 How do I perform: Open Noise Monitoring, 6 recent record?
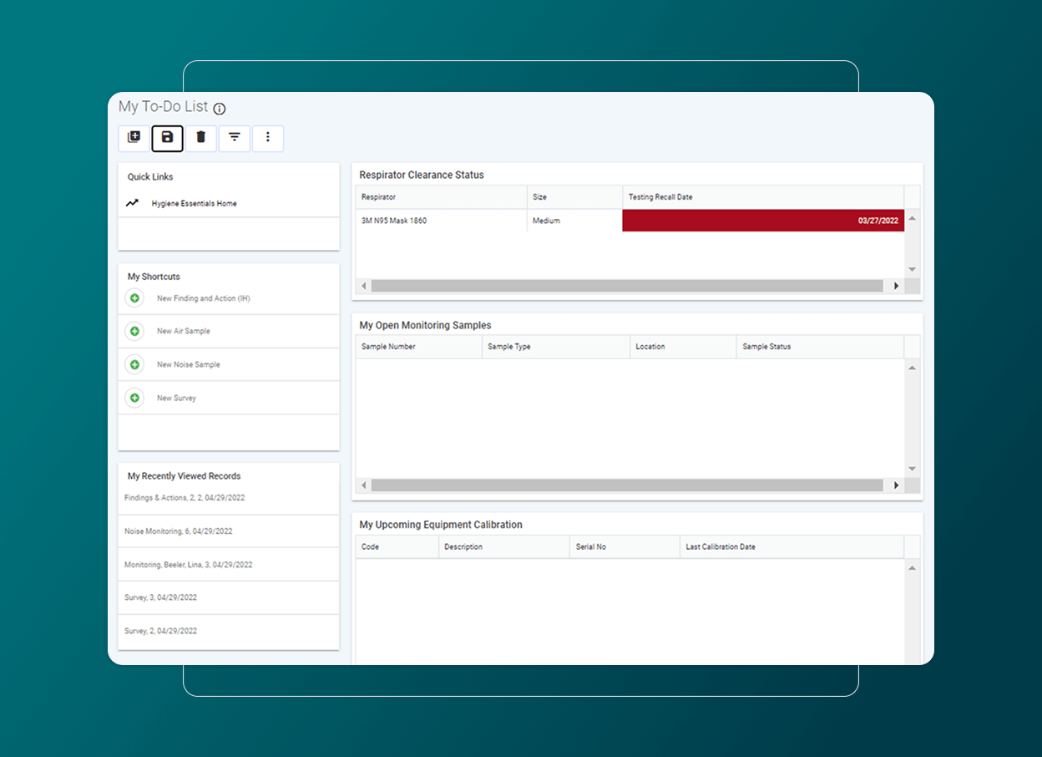pyautogui.click(x=178, y=531)
